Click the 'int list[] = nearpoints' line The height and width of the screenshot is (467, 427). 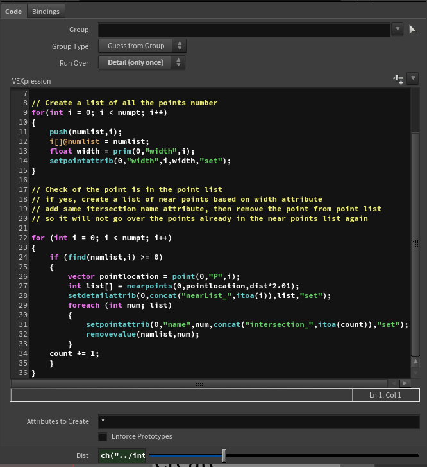coord(183,286)
